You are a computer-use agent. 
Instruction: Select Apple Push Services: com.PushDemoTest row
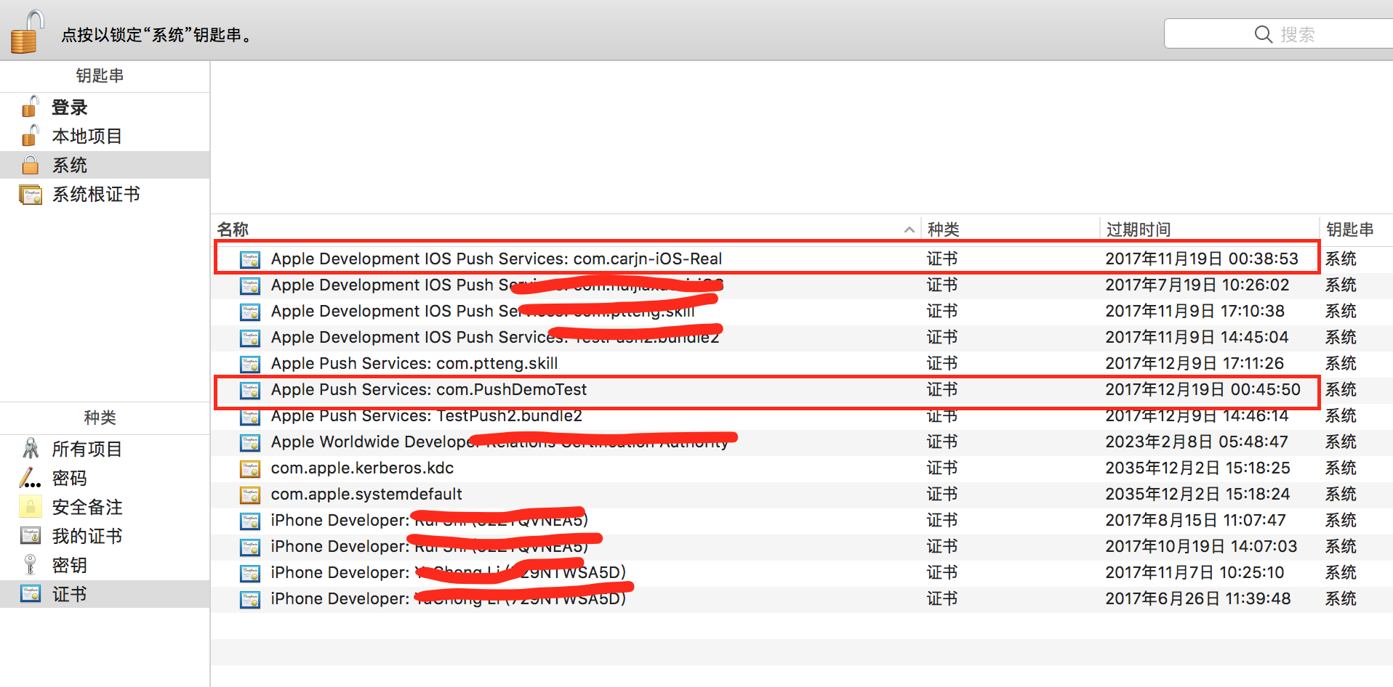click(x=428, y=390)
